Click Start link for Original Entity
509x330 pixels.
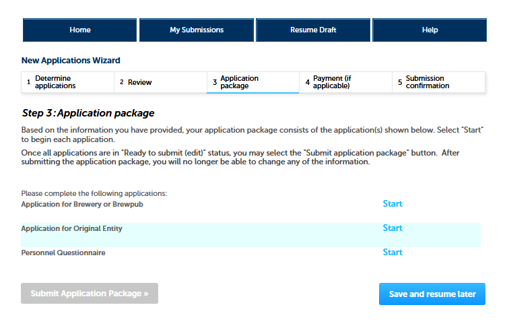pos(393,228)
